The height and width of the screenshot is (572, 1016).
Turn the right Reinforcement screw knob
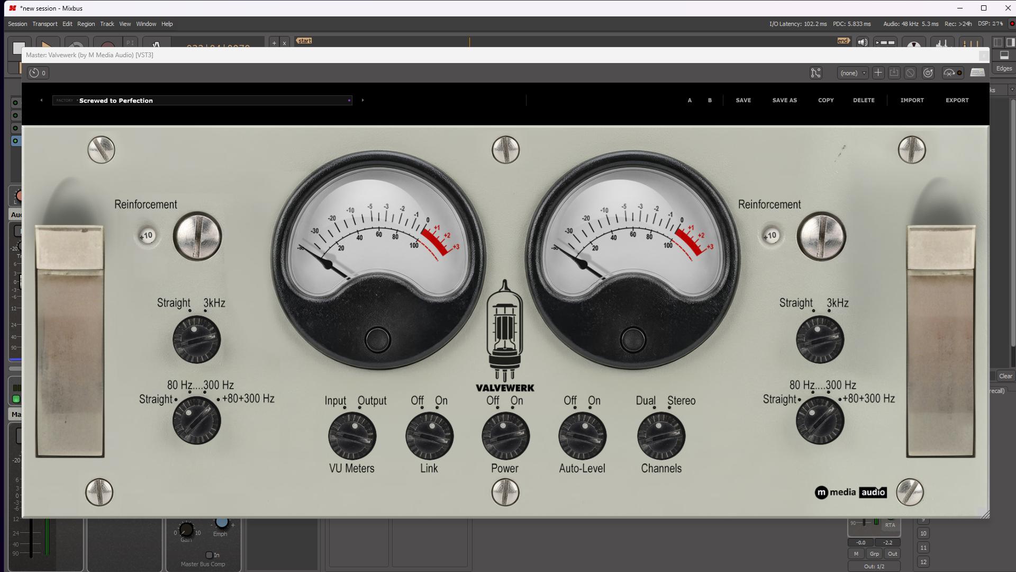821,236
